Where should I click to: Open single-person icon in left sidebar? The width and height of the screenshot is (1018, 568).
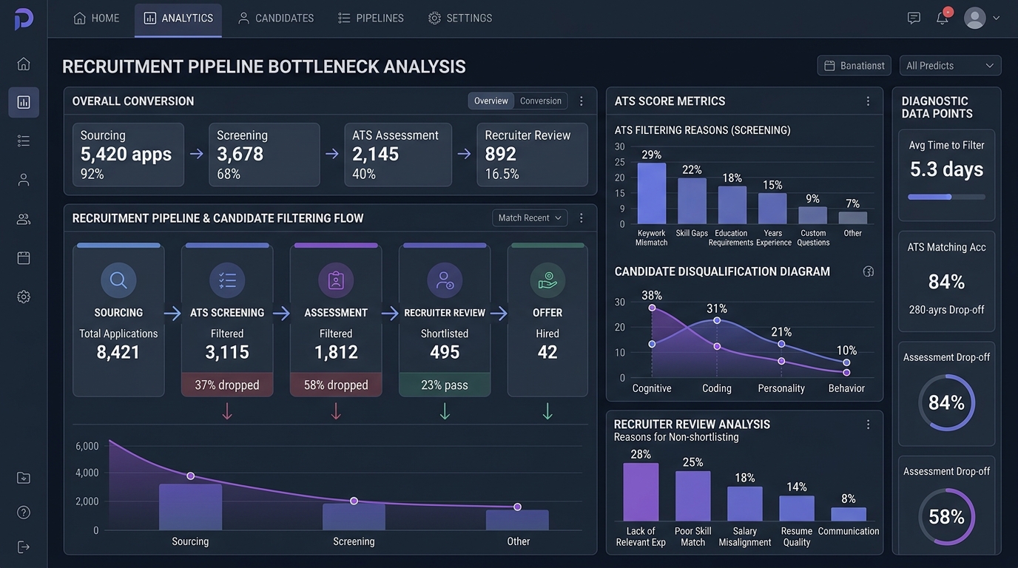point(24,180)
